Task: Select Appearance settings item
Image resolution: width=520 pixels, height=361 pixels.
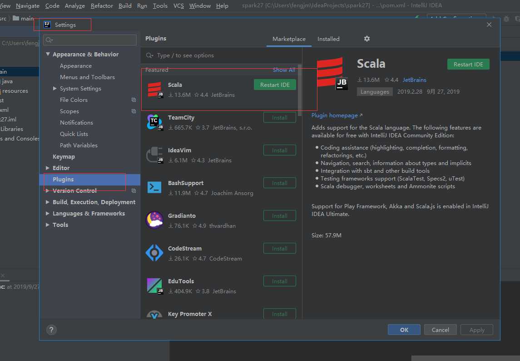Action: tap(75, 66)
